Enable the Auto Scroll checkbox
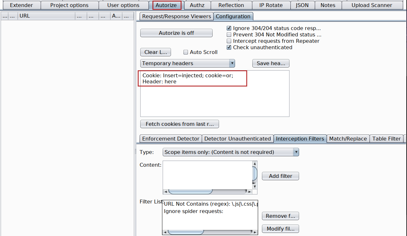This screenshot has width=407, height=236. coord(186,52)
